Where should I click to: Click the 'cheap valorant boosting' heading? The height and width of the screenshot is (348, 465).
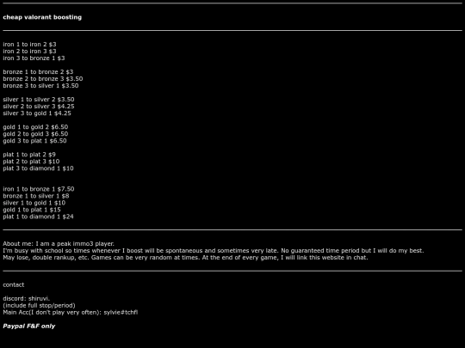point(42,17)
